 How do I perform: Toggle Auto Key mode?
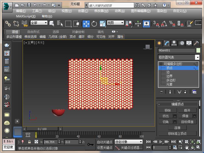click(105, 142)
